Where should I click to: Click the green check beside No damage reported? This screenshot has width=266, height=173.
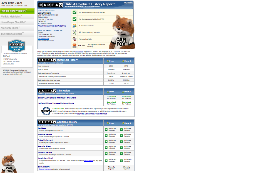[x=74, y=19]
